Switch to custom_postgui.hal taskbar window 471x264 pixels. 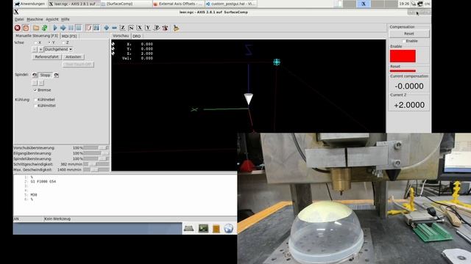(231, 4)
